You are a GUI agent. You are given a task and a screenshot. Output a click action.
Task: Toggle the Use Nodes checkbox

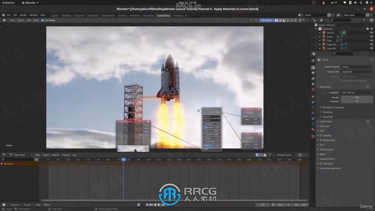(x=42, y=20)
